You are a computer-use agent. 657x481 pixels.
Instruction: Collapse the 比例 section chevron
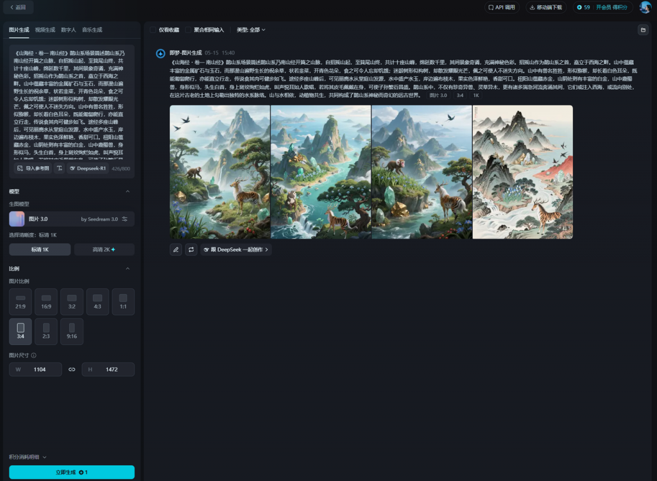(x=128, y=269)
